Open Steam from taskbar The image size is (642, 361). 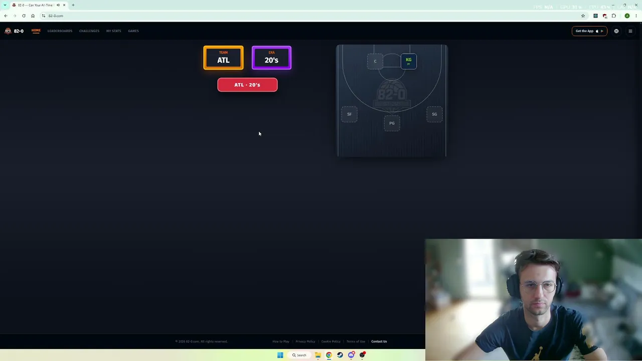tap(340, 355)
